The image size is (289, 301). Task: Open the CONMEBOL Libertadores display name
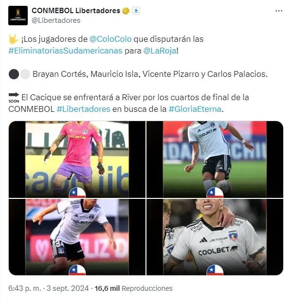(x=76, y=11)
